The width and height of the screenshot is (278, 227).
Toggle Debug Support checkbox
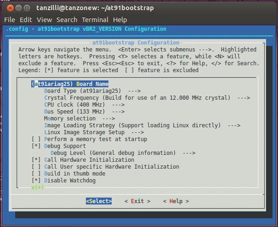point(59,146)
